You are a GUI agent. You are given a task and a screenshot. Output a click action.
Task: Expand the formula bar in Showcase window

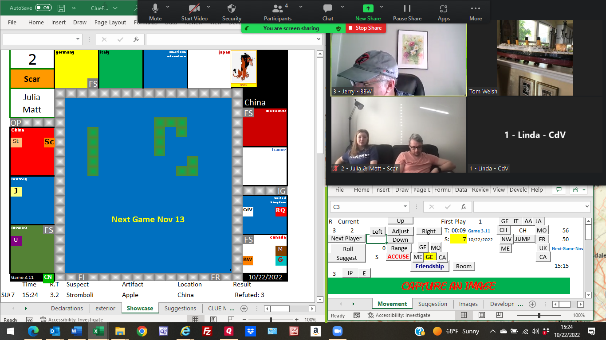click(x=318, y=39)
